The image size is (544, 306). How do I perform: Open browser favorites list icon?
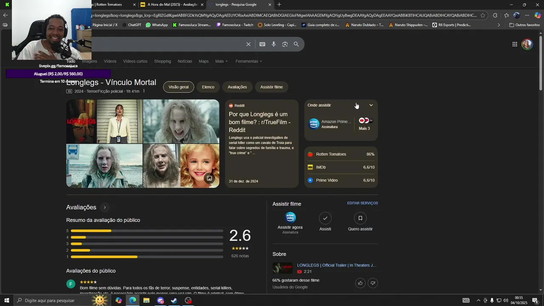[507, 15]
